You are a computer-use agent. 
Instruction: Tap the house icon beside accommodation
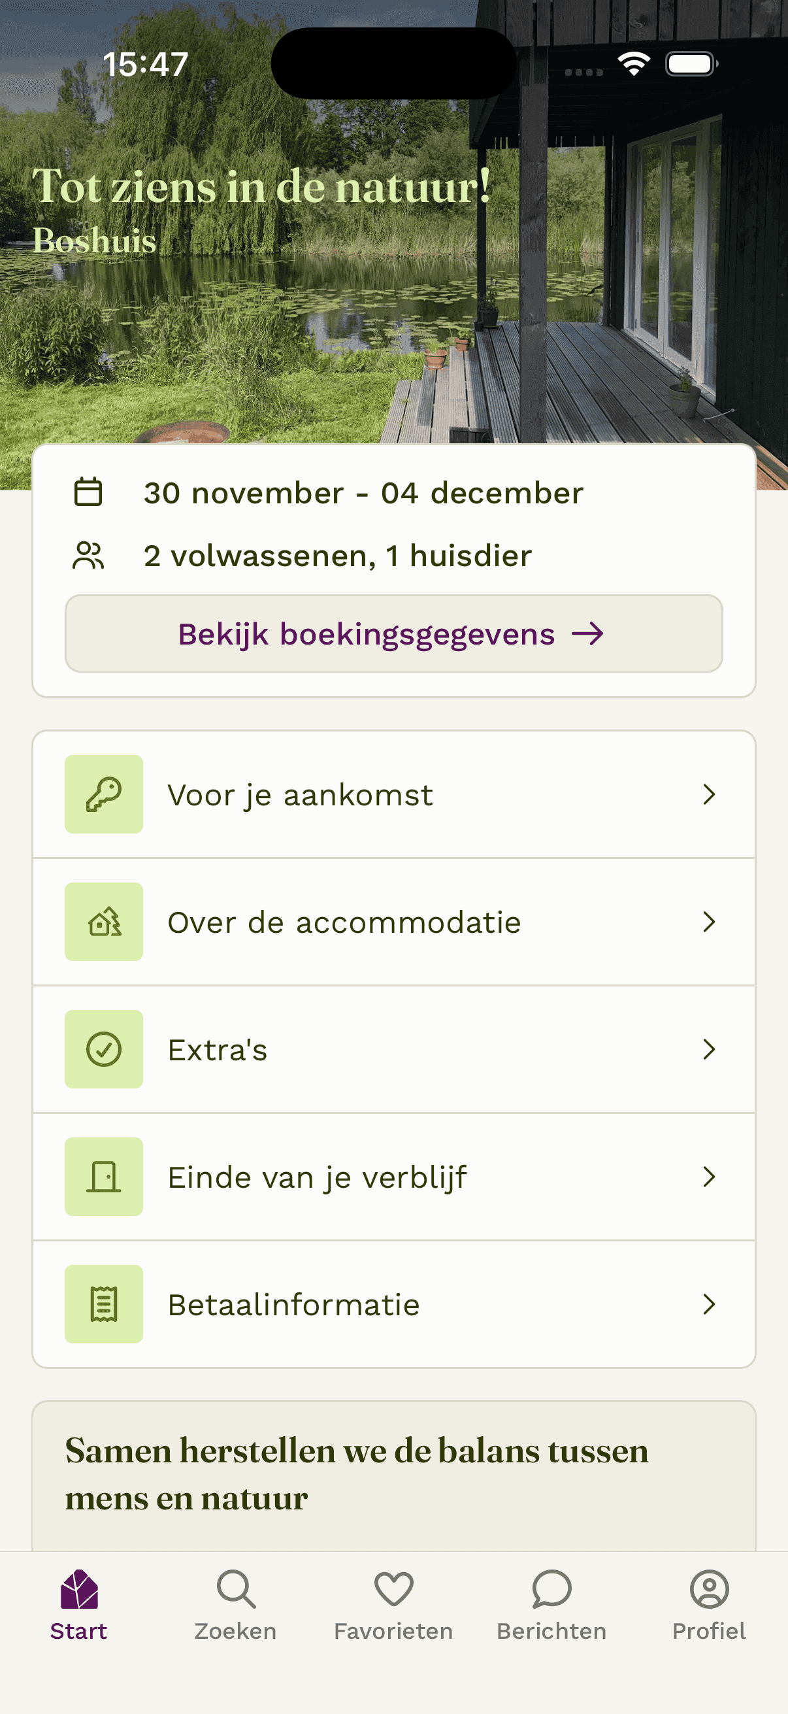click(x=104, y=922)
